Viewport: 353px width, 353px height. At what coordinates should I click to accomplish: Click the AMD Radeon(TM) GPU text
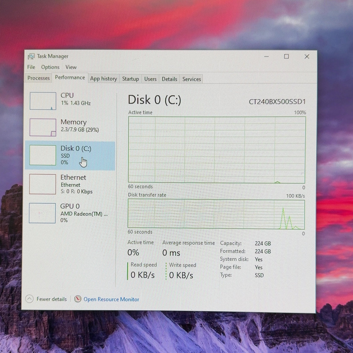(x=84, y=214)
